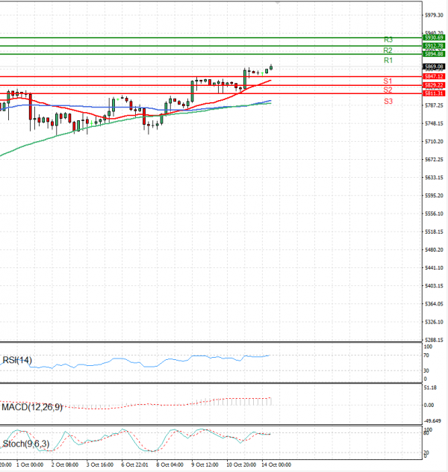The image size is (448, 472).
Task: Click the 5480.20 price axis value
Action: tap(434, 250)
